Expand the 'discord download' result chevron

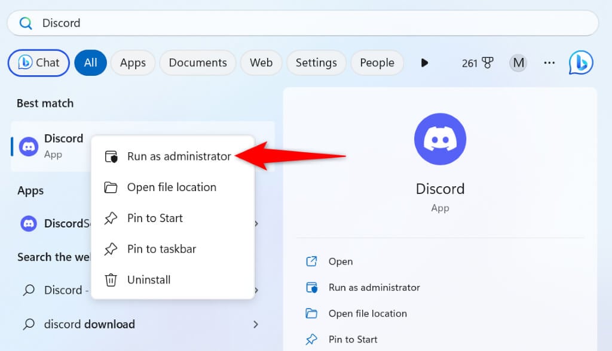[x=256, y=324]
